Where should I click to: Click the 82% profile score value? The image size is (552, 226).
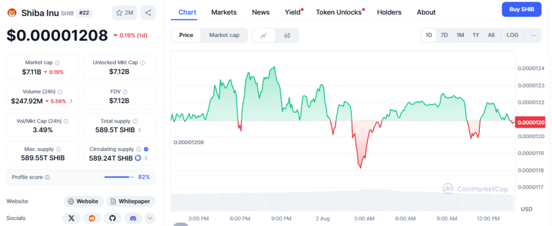pos(143,177)
